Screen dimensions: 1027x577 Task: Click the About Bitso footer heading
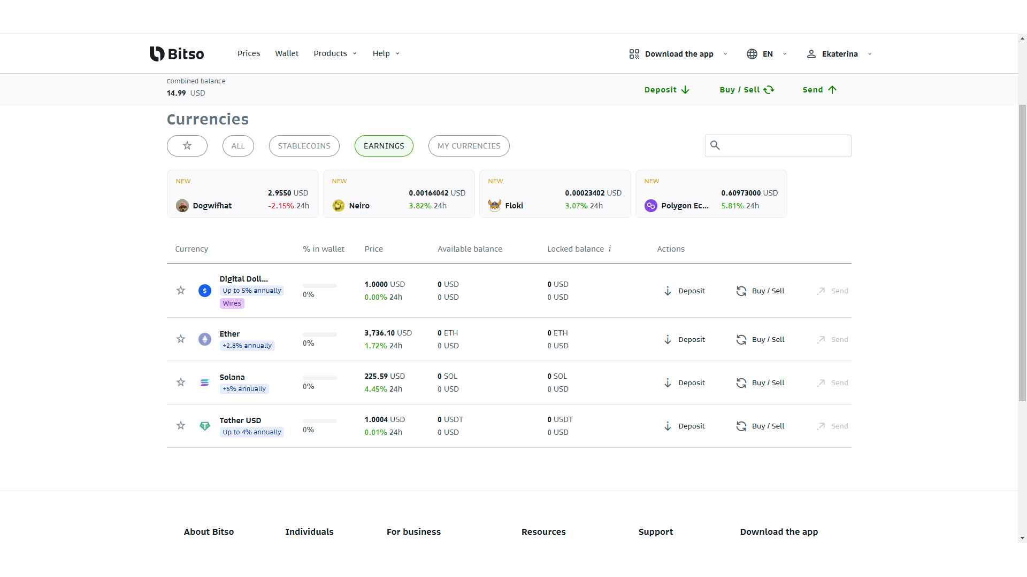point(209,532)
